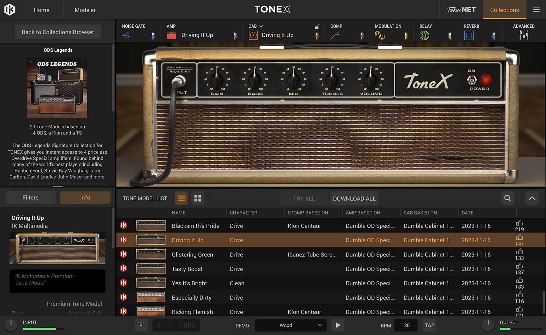This screenshot has width=546, height=335.
Task: Open the Wood demo dropdown
Action: 290,325
